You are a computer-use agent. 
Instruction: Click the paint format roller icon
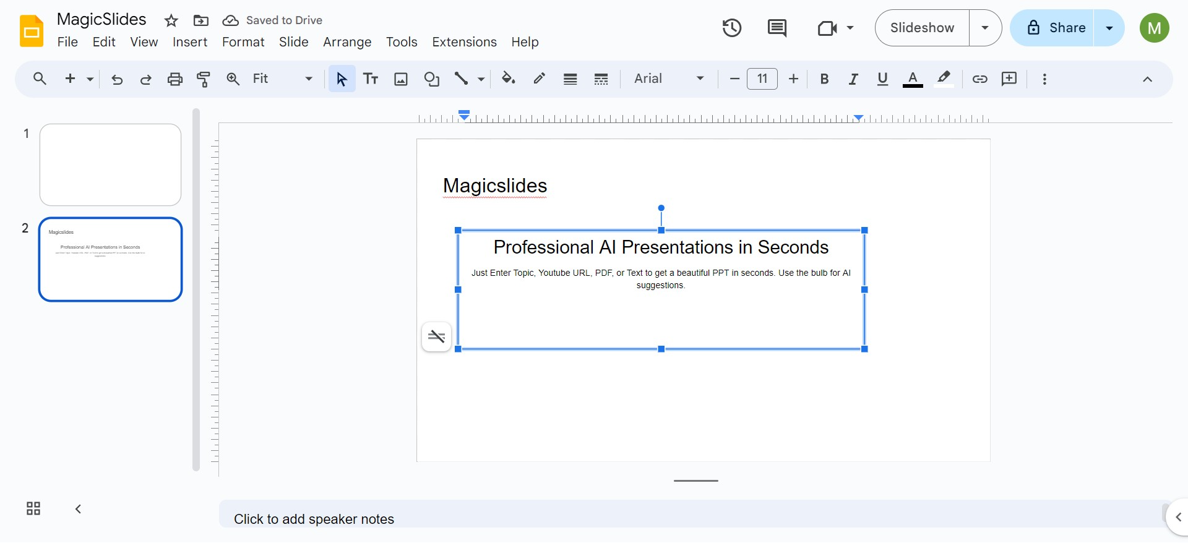coord(204,79)
